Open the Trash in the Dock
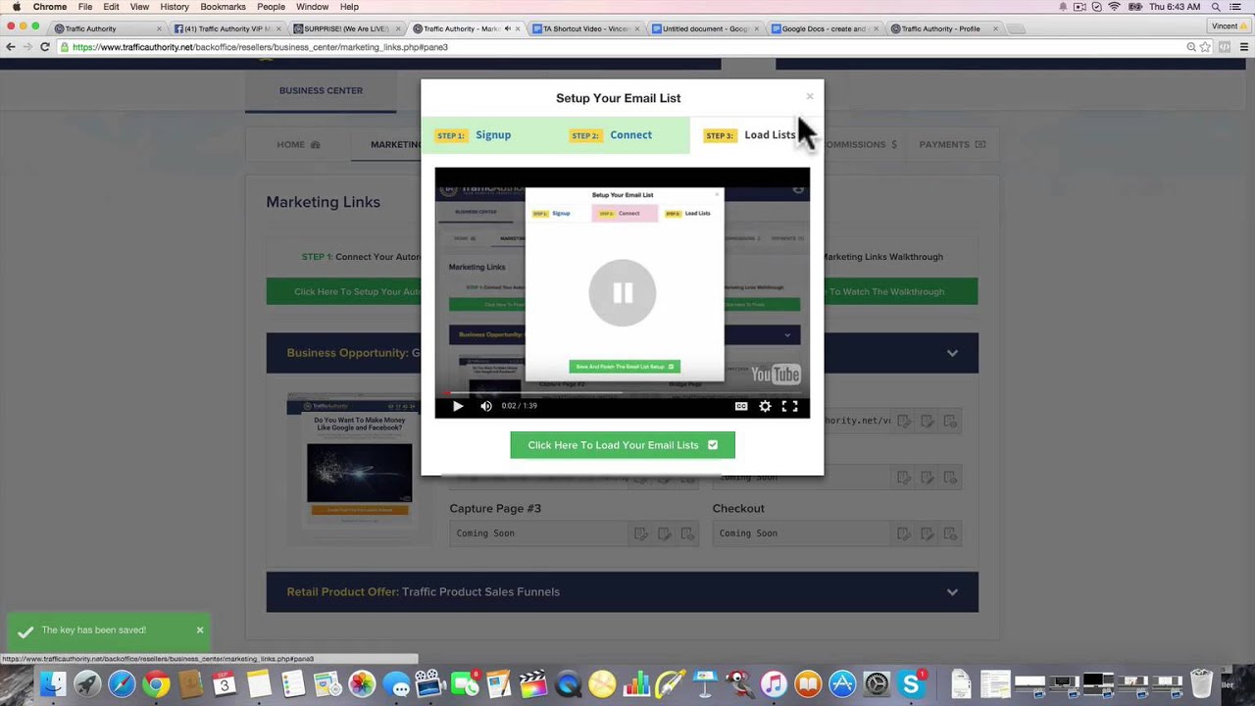This screenshot has height=706, width=1255. tap(1201, 683)
